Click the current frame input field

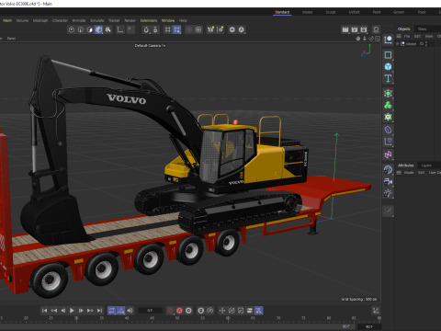[150, 311]
